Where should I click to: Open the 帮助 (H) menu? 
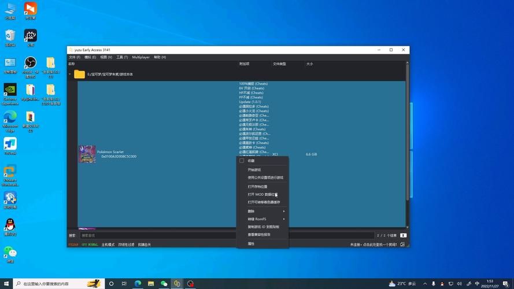click(x=160, y=57)
